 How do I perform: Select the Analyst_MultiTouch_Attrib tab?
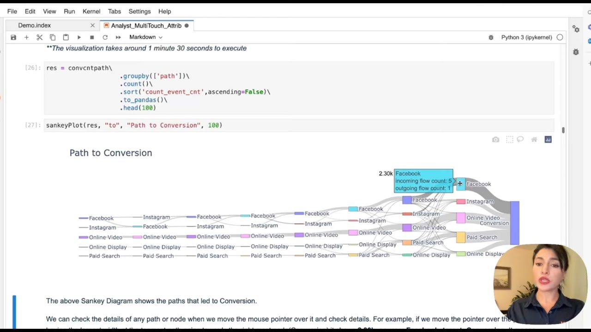146,25
